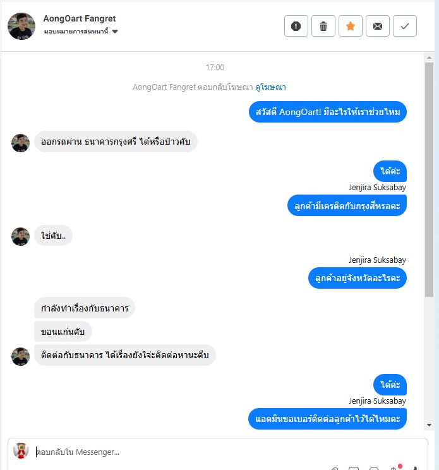Image resolution: width=439 pixels, height=470 pixels.
Task: Select the page avatar beside the reply box
Action: click(21, 450)
